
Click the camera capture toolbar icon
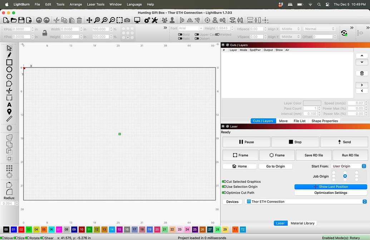[x=127, y=20]
